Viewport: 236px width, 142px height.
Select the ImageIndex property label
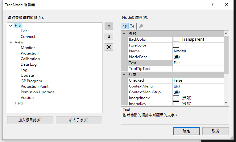click(x=139, y=98)
